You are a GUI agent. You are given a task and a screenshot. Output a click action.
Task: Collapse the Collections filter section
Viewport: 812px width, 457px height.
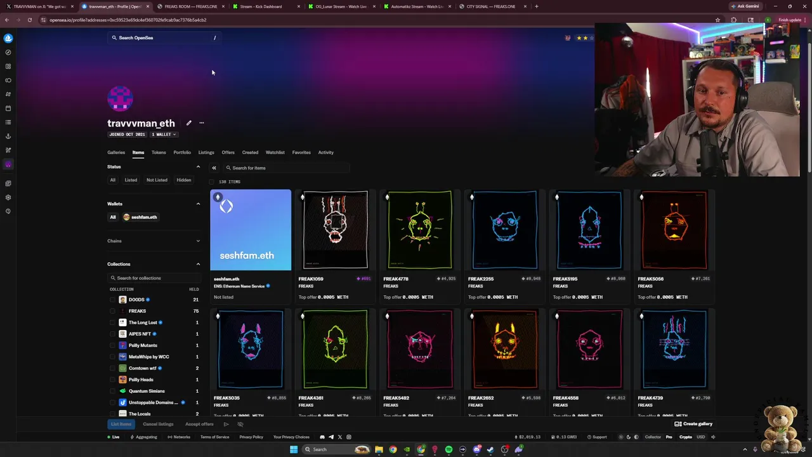198,264
